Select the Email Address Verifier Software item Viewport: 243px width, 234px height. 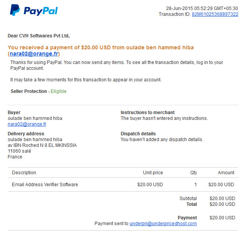[45, 184]
